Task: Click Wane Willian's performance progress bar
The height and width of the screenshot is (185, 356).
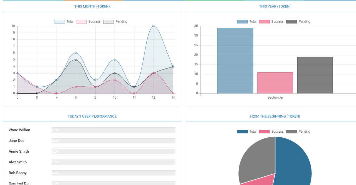Action: tap(113, 130)
